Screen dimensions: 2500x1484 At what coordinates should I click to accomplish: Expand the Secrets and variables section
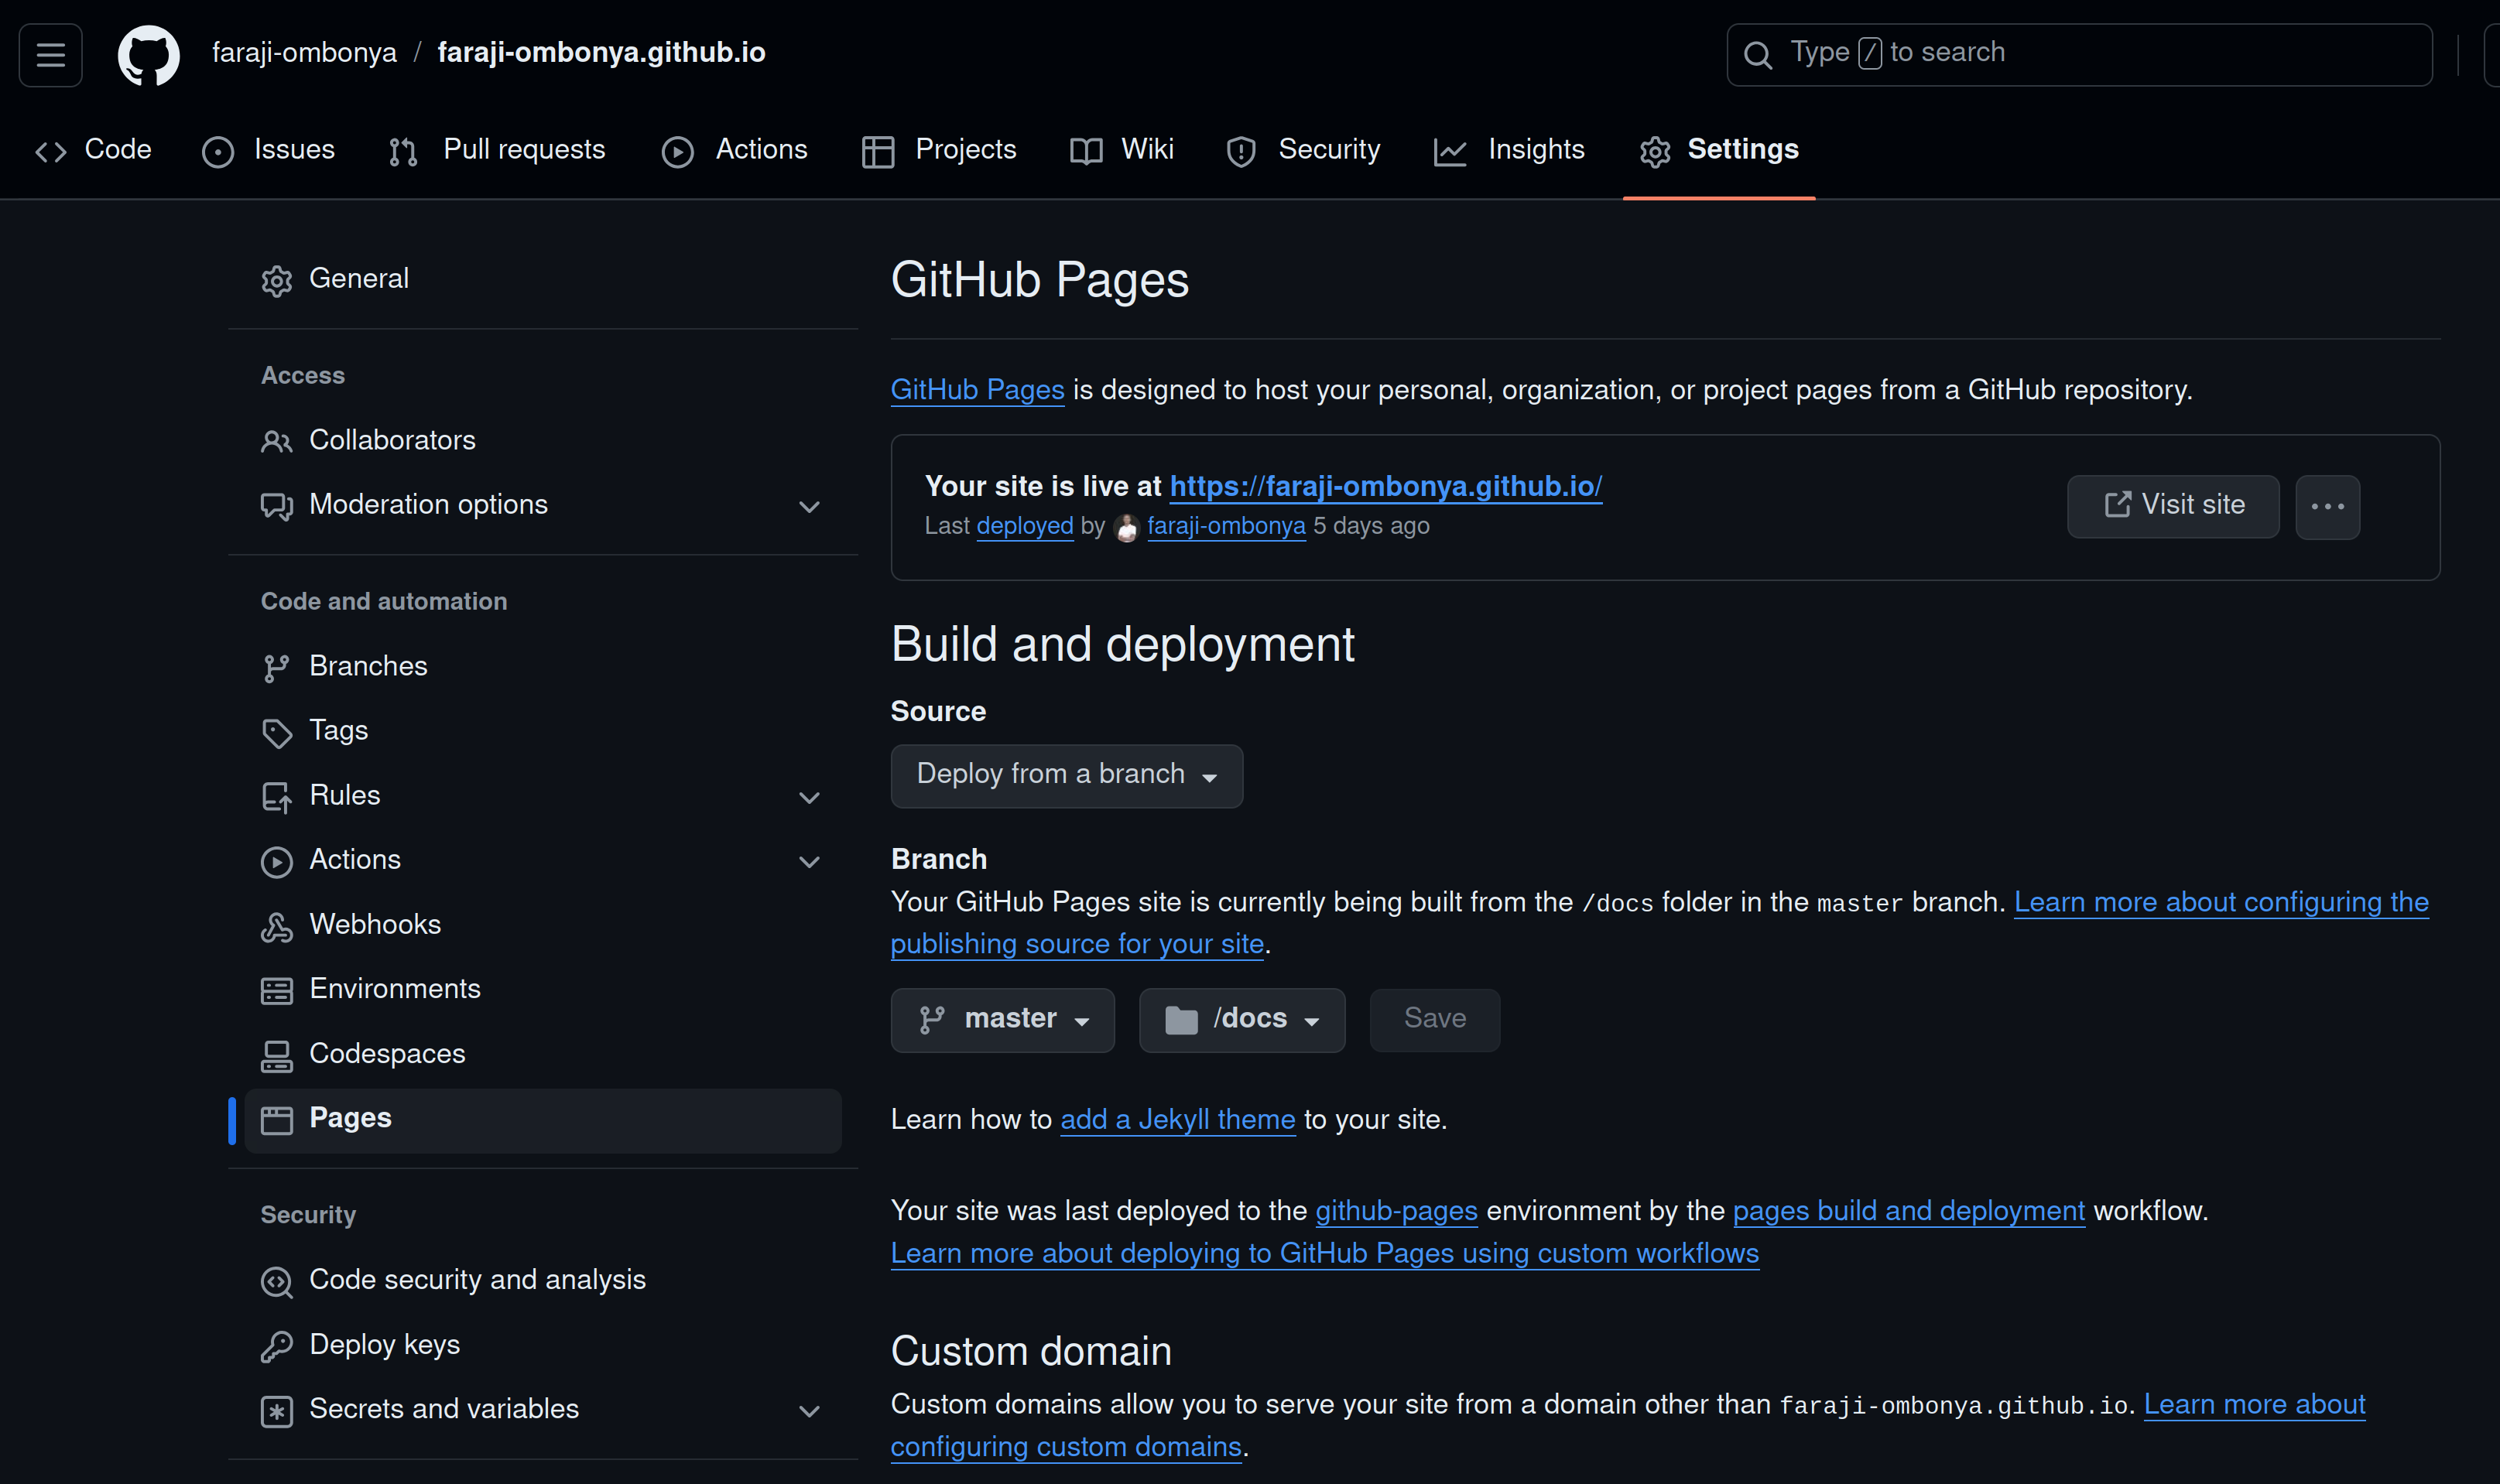click(808, 1410)
